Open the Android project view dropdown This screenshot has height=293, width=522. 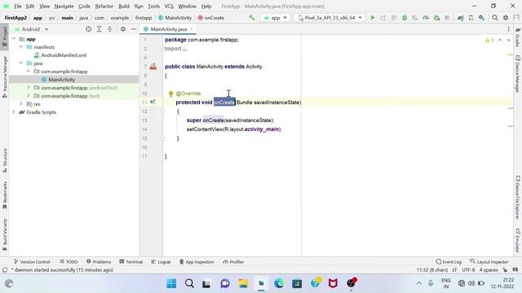tap(32, 29)
